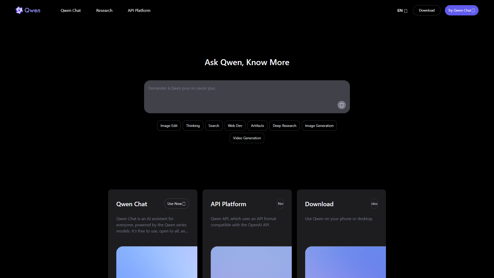Click Use Now on Qwen Chat card
This screenshot has height=278, width=494.
tap(177, 204)
